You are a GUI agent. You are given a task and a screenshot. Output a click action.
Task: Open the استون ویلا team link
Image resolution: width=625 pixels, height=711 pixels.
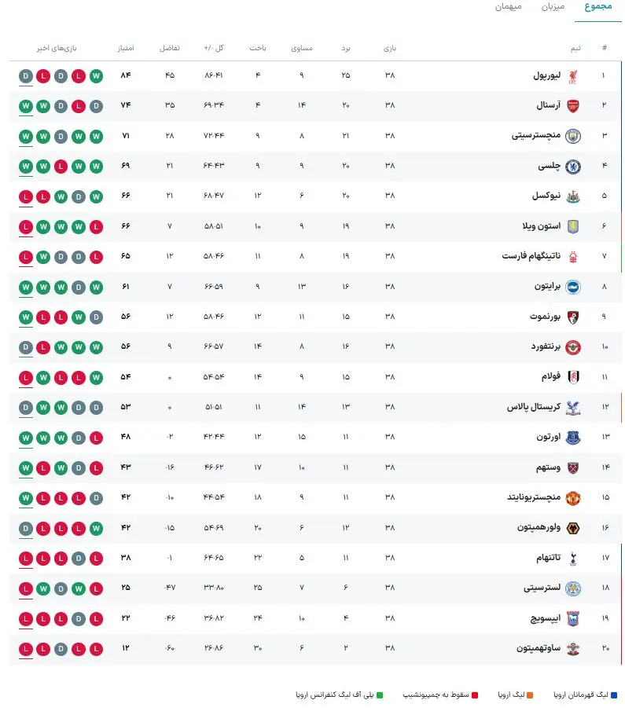tap(541, 225)
